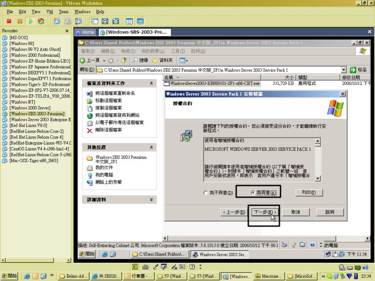Switch to Macrome... host taskbar button
This screenshot has width=375, height=281.
(x=268, y=276)
